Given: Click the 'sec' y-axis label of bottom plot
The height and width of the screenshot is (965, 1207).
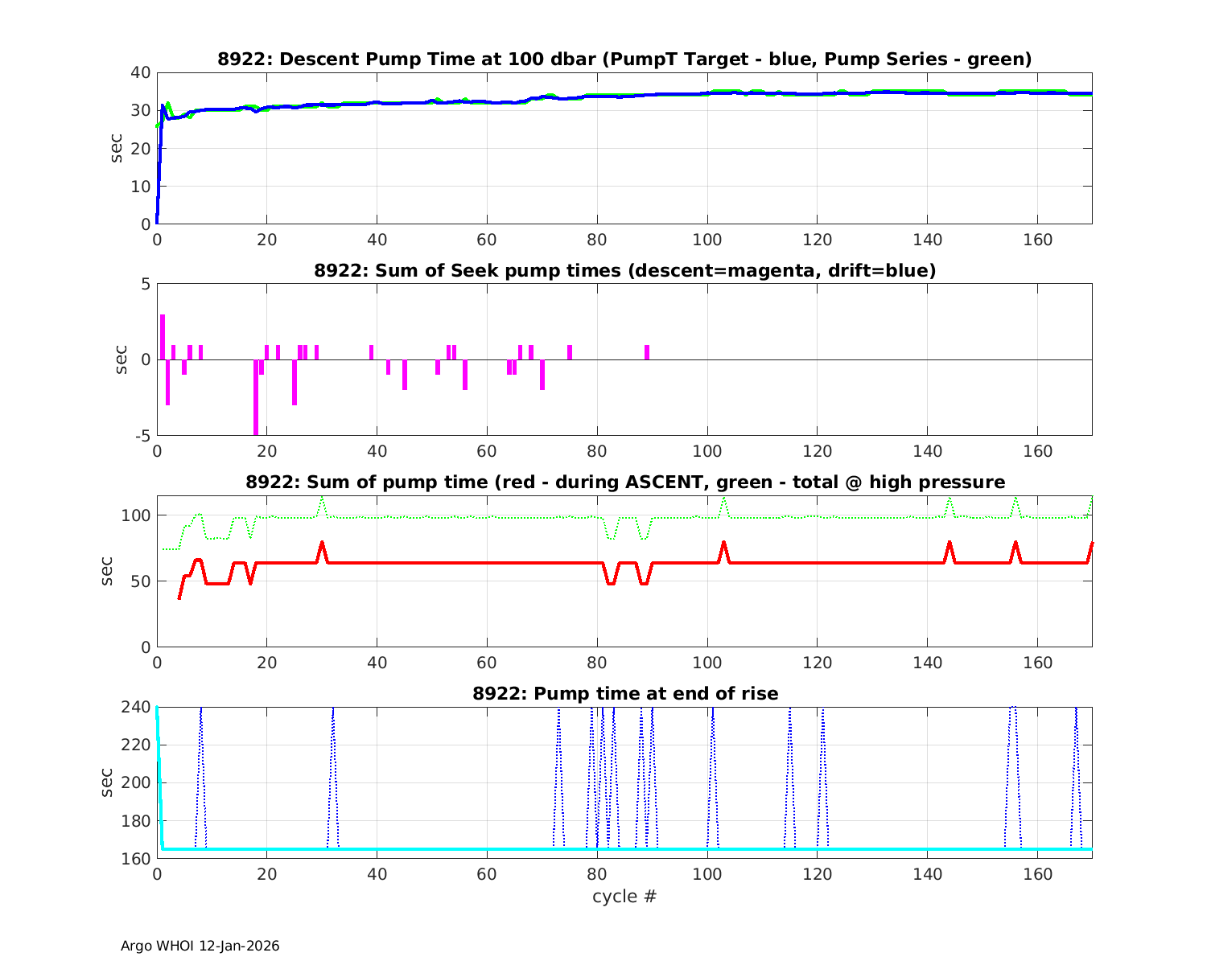Looking at the screenshot, I should 107,782.
